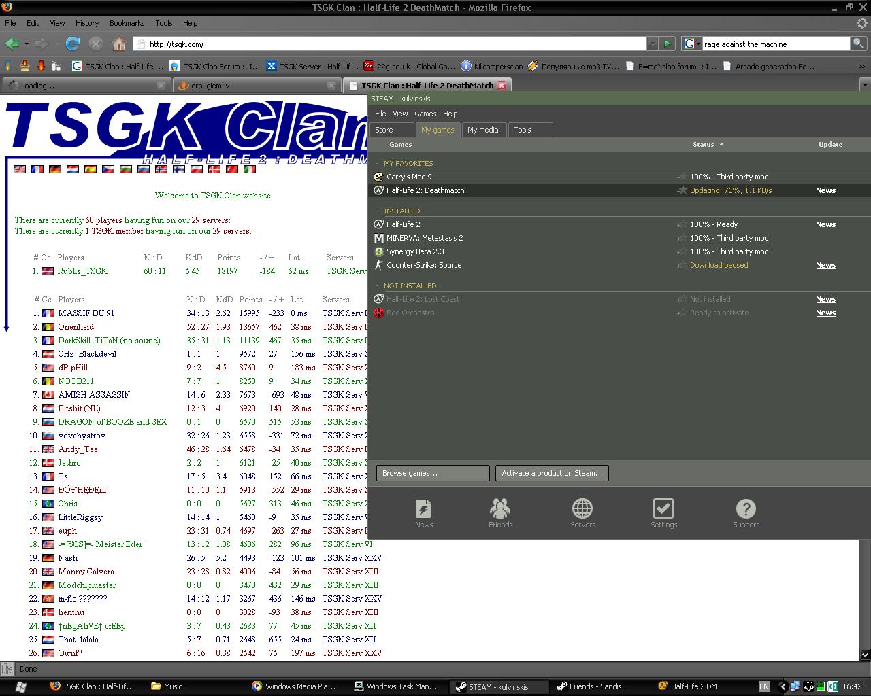Open the Steam Games menu
Viewport: 871px width, 696px height.
point(425,114)
